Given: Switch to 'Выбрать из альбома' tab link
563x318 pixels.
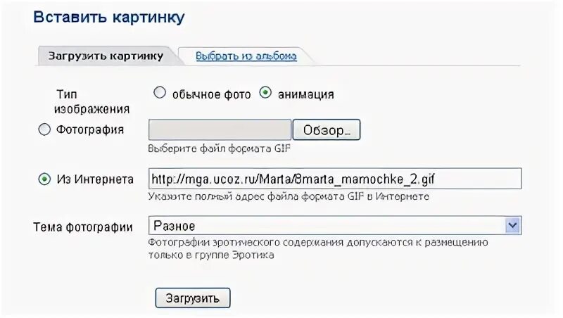Looking at the screenshot, I should point(246,56).
